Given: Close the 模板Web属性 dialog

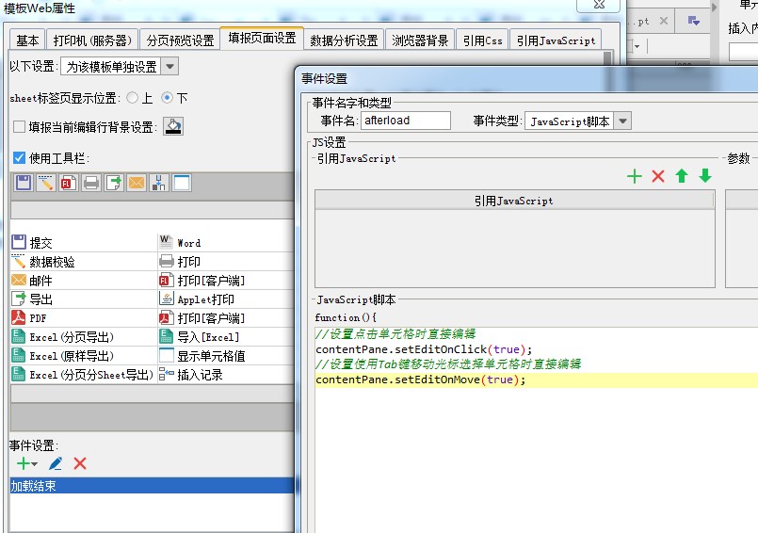Looking at the screenshot, I should 599,5.
